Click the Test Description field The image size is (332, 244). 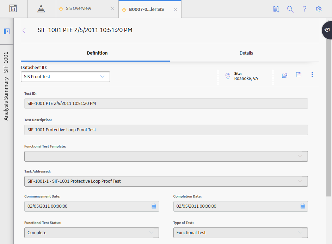point(166,130)
